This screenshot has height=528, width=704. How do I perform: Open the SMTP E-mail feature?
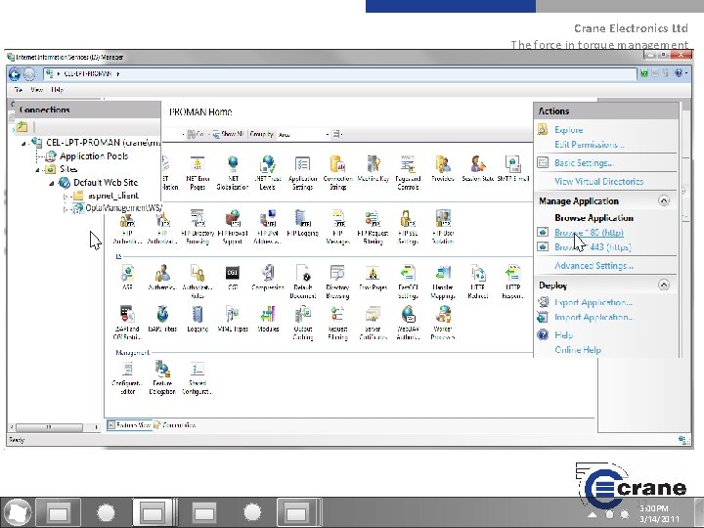tap(512, 169)
